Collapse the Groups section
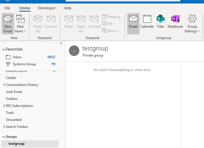204x148 pixels. [x=4, y=137]
